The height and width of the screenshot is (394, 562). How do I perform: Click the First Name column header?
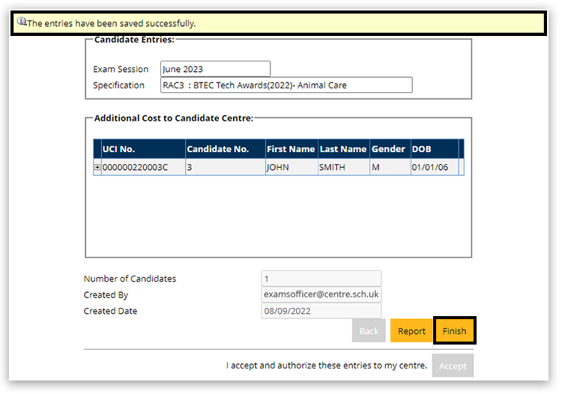point(291,149)
